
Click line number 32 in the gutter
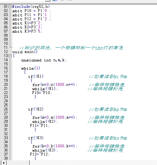(6, 134)
